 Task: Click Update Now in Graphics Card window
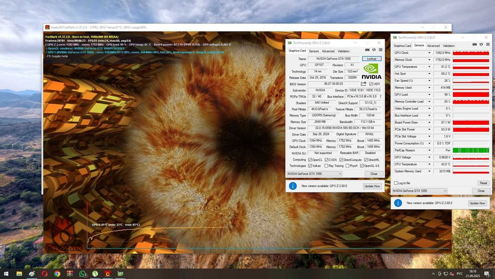click(372, 186)
